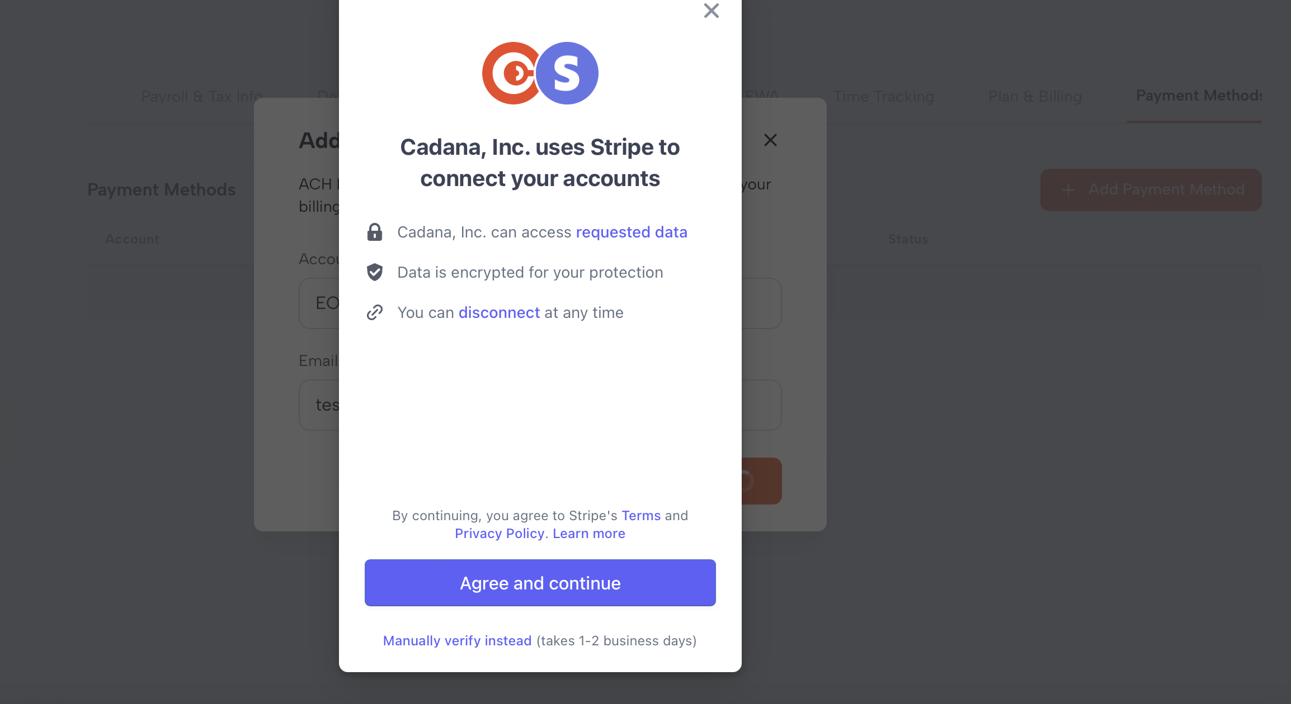Click the Stripe purple S logo
Viewport: 1291px width, 704px height.
pos(568,73)
